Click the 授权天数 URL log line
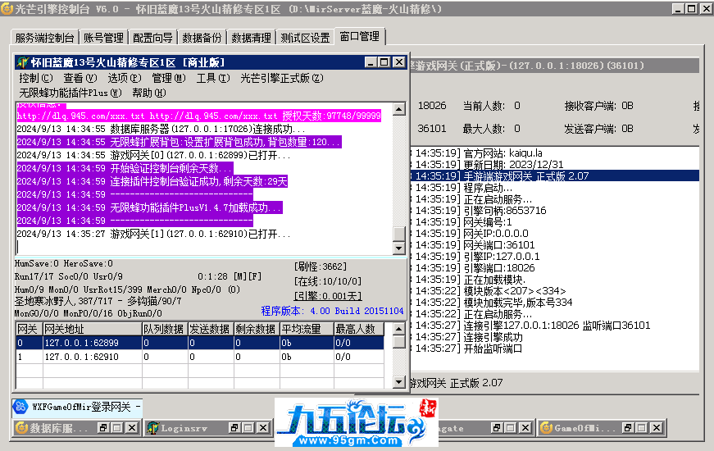 pyautogui.click(x=199, y=116)
